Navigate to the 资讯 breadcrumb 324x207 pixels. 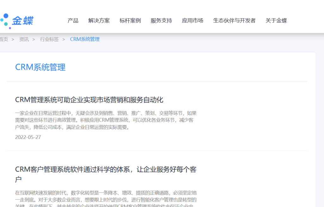pyautogui.click(x=24, y=39)
